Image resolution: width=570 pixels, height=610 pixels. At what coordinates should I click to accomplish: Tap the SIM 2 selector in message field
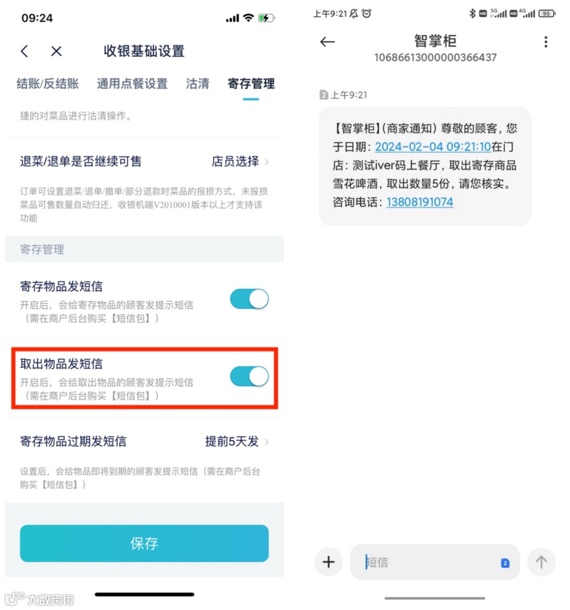(505, 563)
